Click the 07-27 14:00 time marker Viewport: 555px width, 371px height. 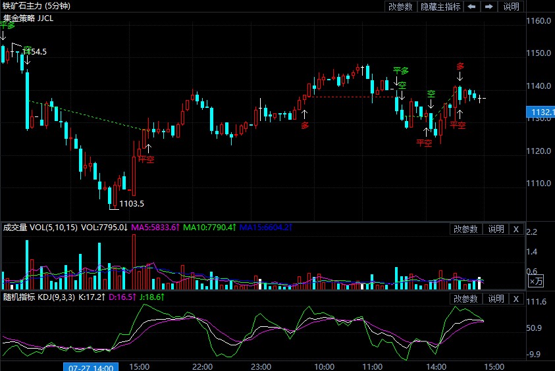[92, 366]
